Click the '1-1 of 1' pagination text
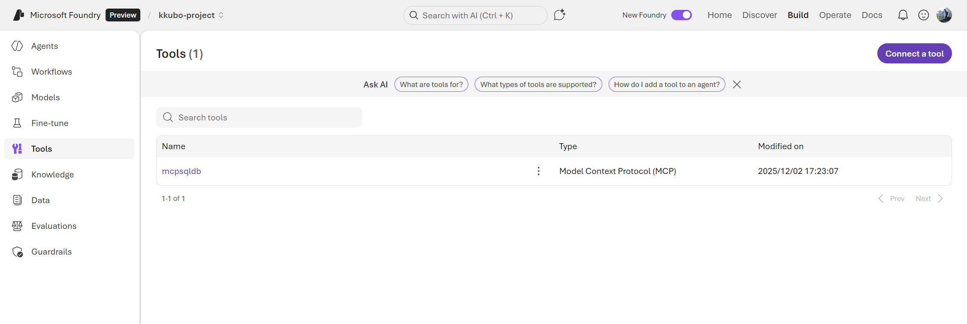The height and width of the screenshot is (324, 967). pos(173,198)
